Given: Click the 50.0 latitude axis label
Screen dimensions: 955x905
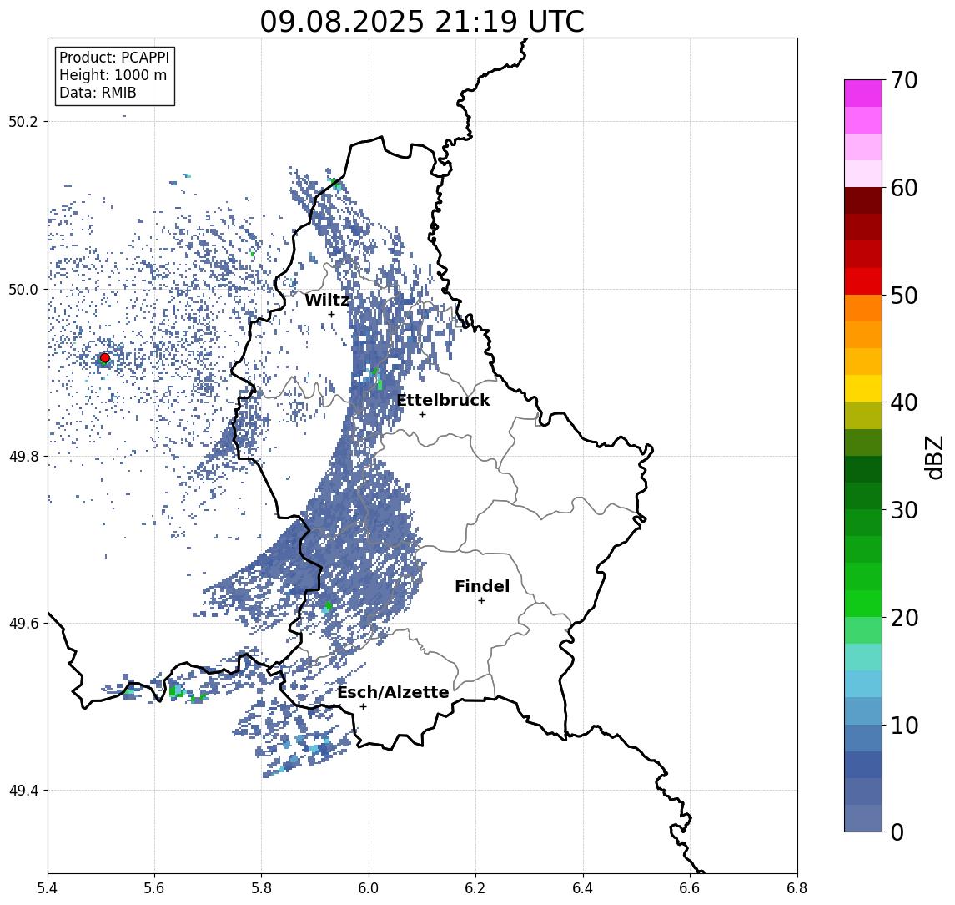Looking at the screenshot, I should 23,289.
